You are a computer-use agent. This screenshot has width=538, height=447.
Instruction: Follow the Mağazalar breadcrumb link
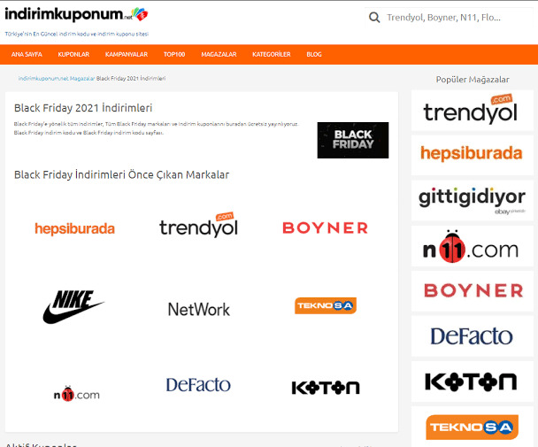click(82, 78)
